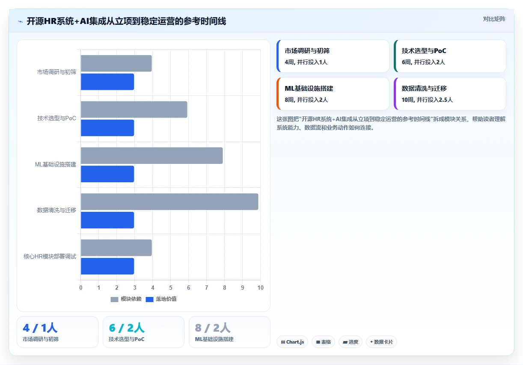Click the 核心HR模块部署调试 axis label
Screen dimensions: 523x365
click(50, 256)
